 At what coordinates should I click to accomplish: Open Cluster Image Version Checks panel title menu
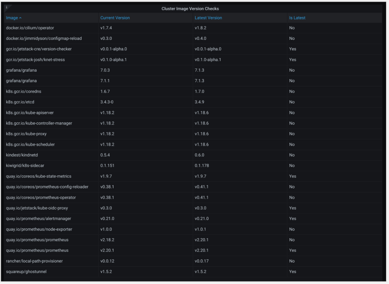click(x=190, y=9)
